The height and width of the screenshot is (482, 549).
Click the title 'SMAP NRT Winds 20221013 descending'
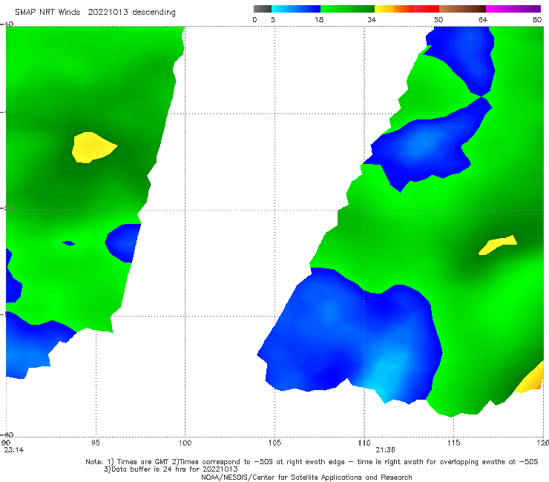point(95,13)
